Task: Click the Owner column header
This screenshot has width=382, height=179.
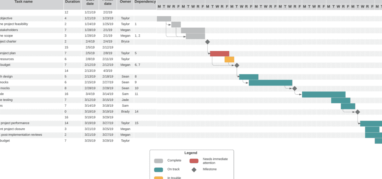Action: point(126,2)
